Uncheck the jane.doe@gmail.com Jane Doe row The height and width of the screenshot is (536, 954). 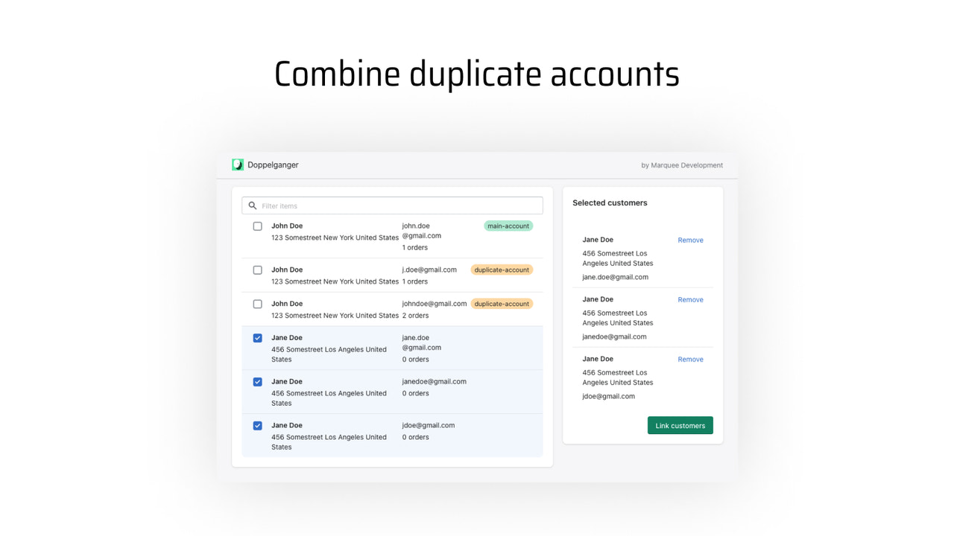(257, 337)
